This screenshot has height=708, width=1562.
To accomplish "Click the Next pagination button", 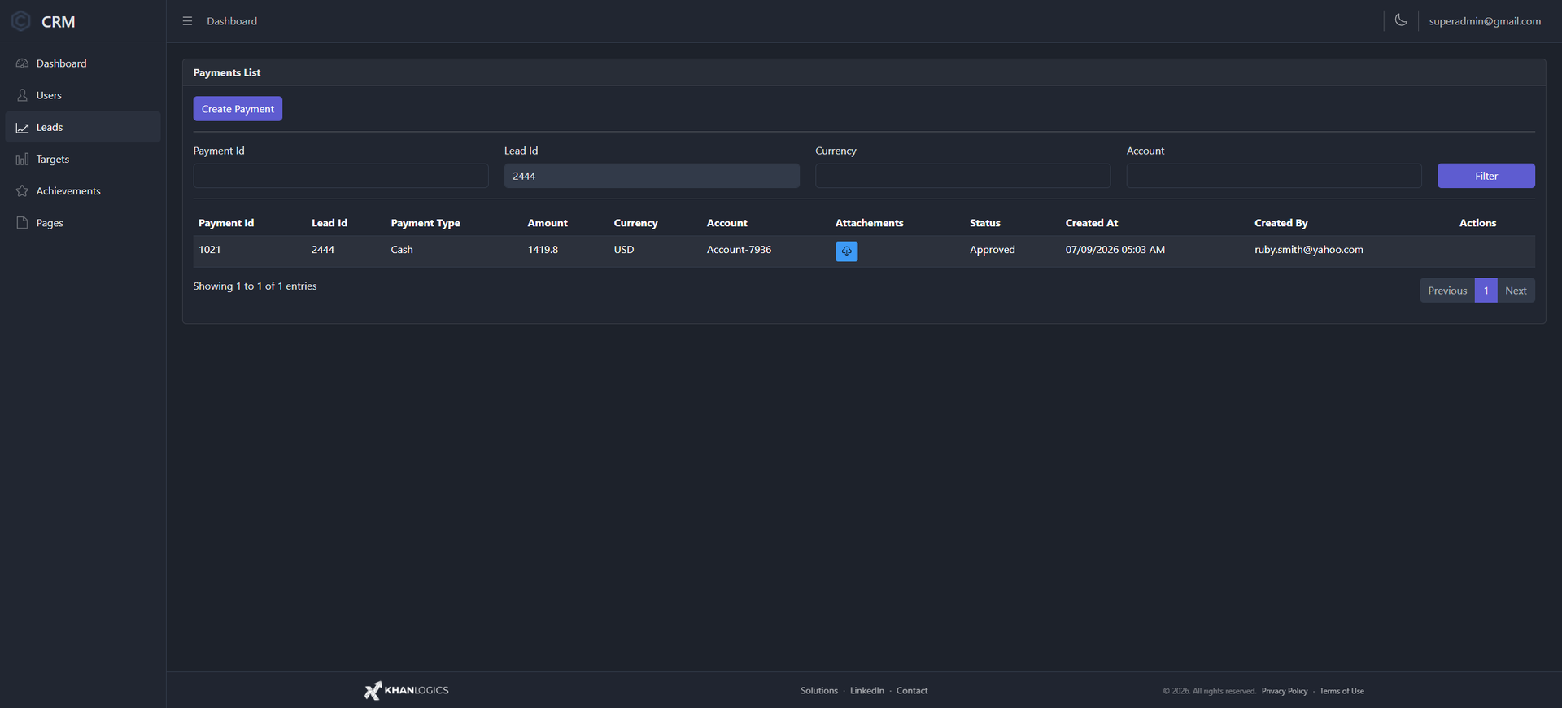I will click(1516, 291).
